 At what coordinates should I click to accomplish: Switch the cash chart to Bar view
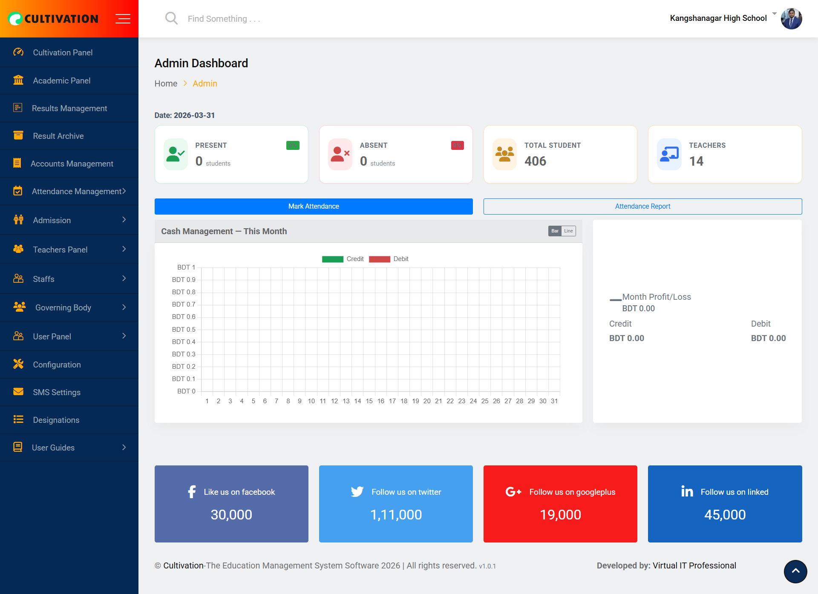tap(555, 231)
